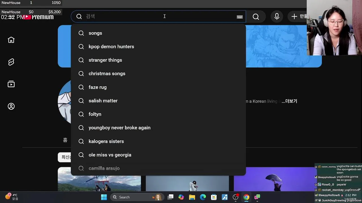Open the YouTube Premium logo home link
The height and width of the screenshot is (203, 362).
tap(39, 17)
